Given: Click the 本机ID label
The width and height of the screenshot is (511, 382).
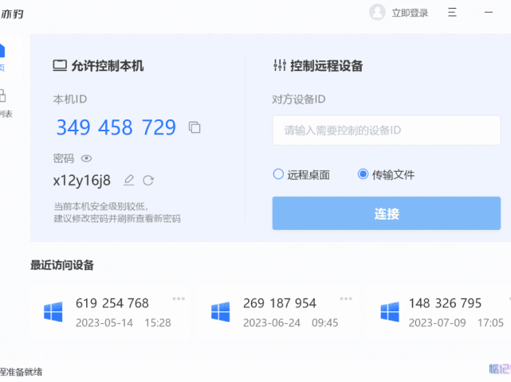Looking at the screenshot, I should 69,99.
